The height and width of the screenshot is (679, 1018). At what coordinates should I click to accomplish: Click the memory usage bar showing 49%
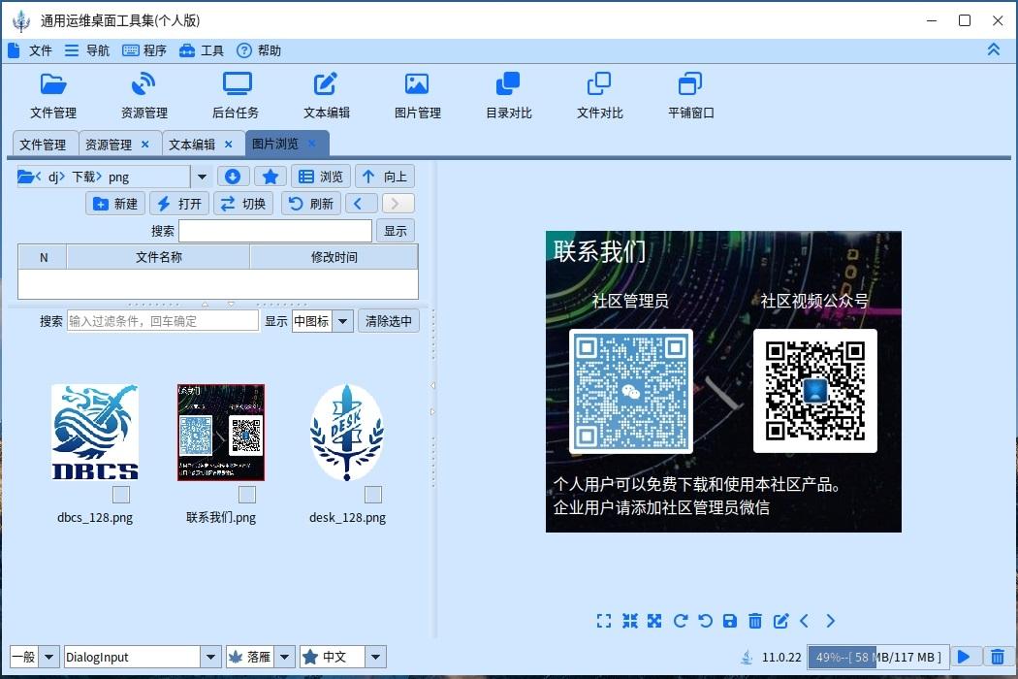coord(878,657)
